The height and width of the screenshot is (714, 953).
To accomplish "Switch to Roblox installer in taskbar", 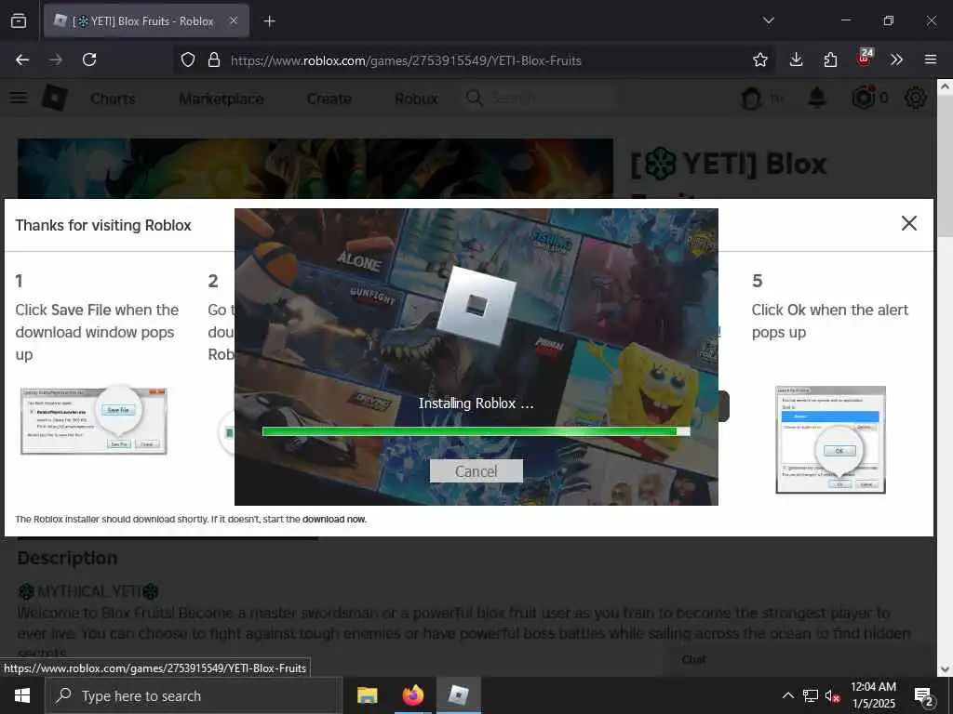I will [458, 695].
